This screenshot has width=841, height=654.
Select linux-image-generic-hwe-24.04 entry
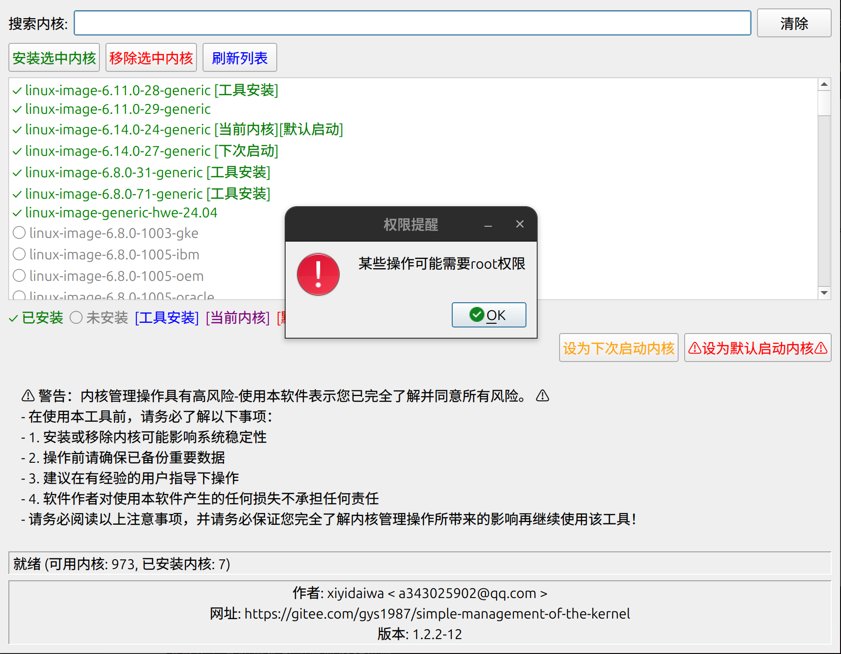coord(115,213)
